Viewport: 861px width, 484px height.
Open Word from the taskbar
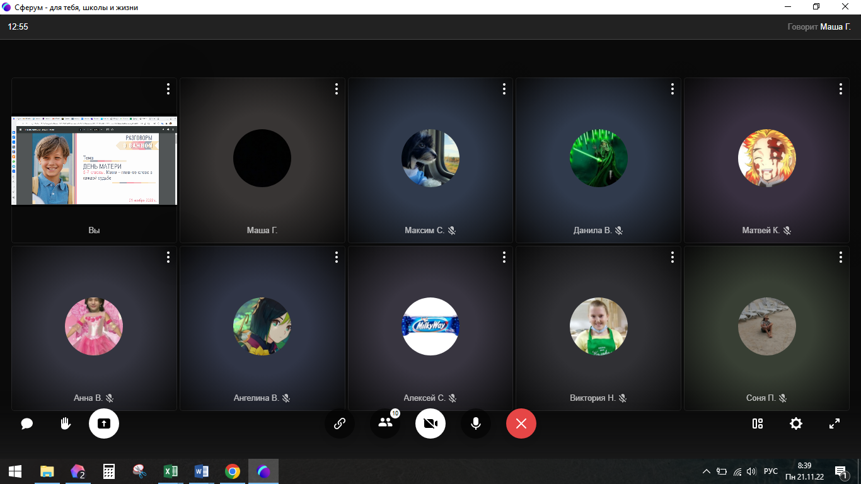pyautogui.click(x=202, y=471)
